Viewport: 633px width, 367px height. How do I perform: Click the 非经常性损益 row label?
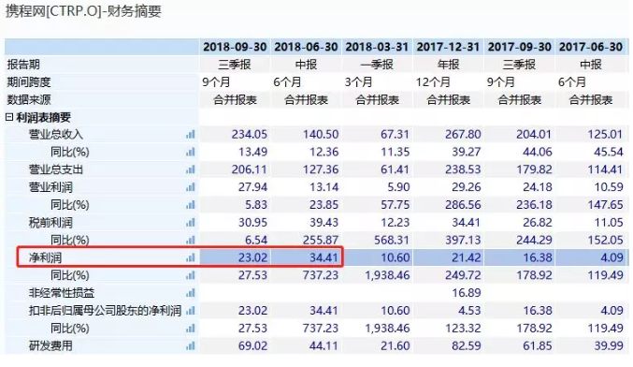62,293
